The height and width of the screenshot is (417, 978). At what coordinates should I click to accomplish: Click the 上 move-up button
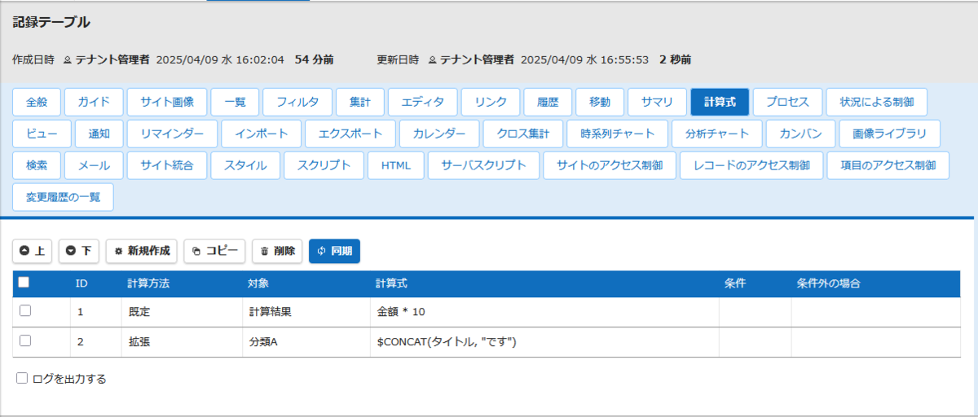[x=32, y=251]
